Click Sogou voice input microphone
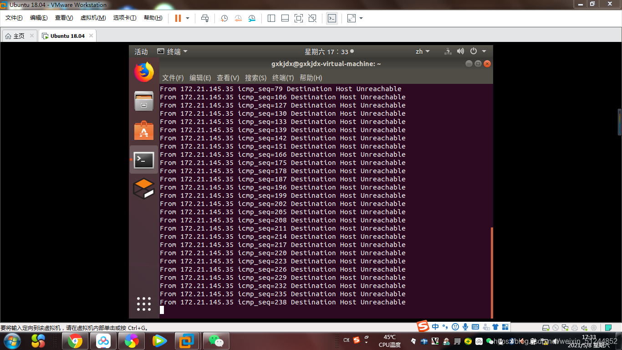This screenshot has width=622, height=350. (x=465, y=327)
